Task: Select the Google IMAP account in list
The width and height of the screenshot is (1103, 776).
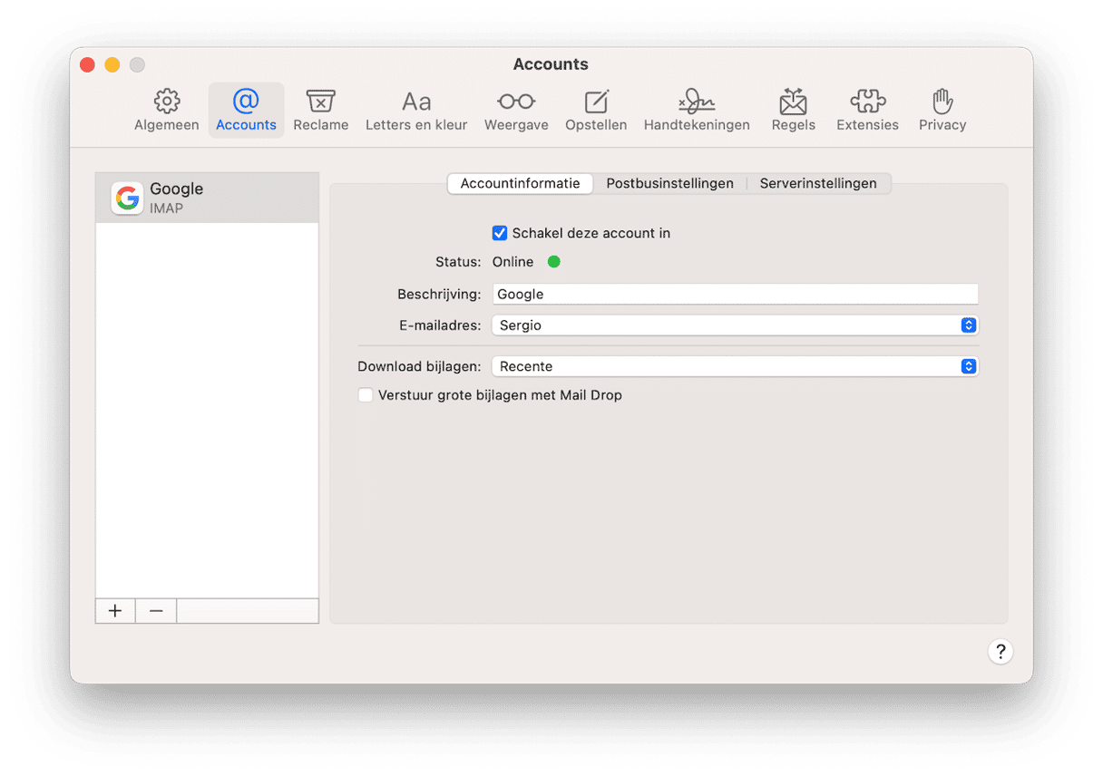Action: tap(207, 198)
